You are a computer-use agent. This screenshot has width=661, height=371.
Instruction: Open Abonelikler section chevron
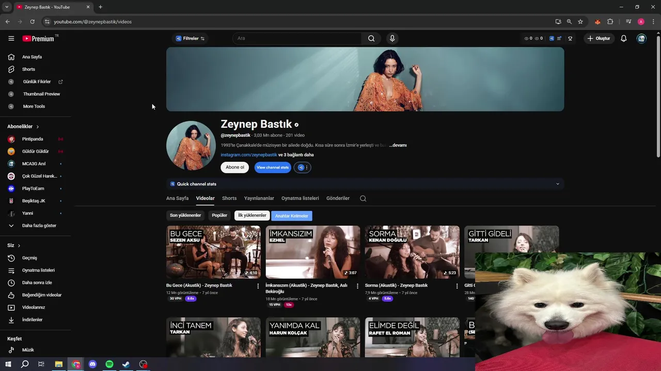(x=37, y=127)
